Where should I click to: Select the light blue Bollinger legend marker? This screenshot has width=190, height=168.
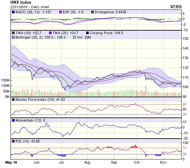(12, 37)
